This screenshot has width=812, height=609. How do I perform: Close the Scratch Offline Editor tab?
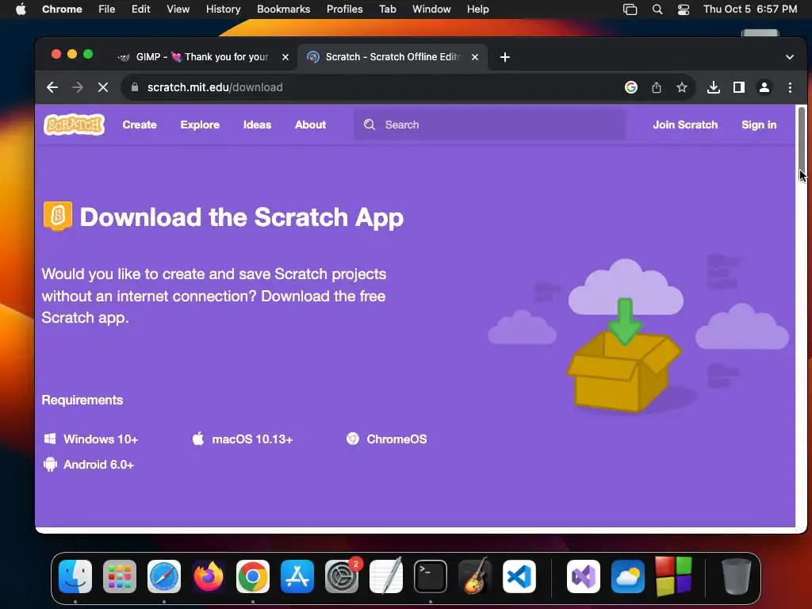tap(475, 57)
